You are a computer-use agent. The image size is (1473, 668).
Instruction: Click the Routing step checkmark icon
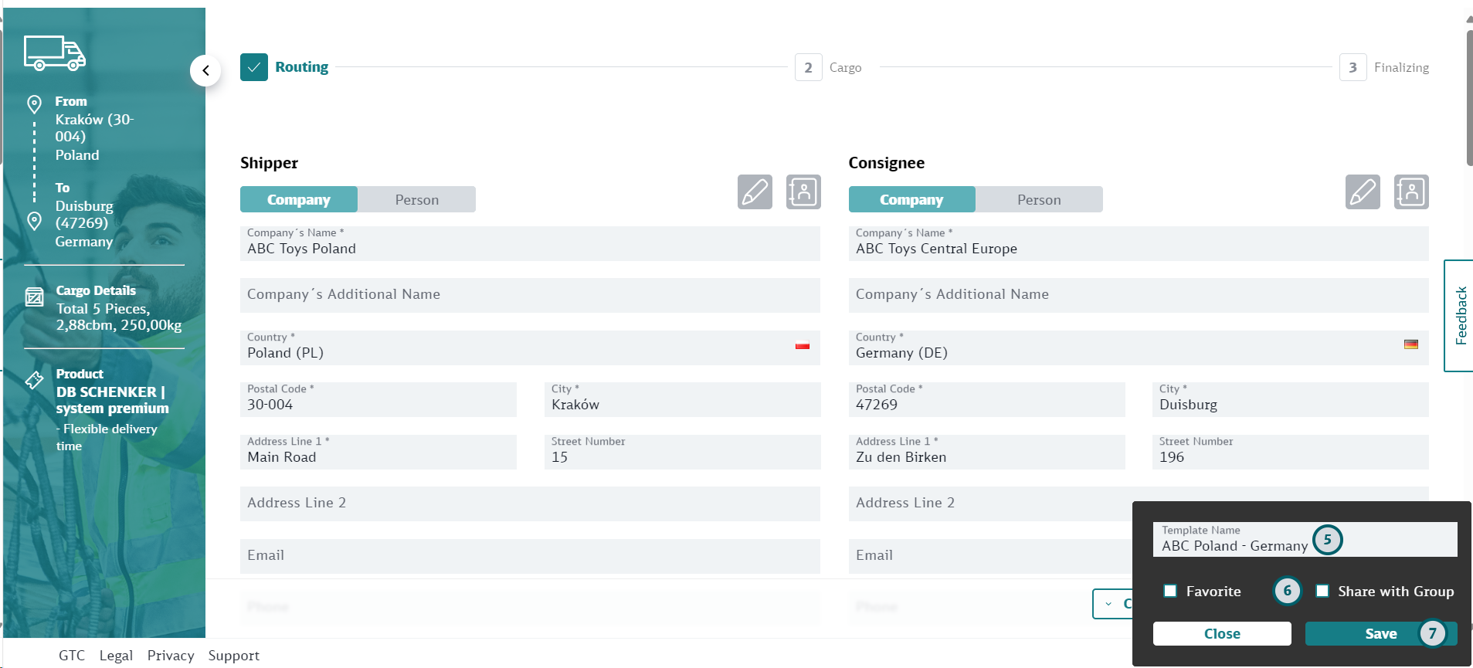coord(254,67)
